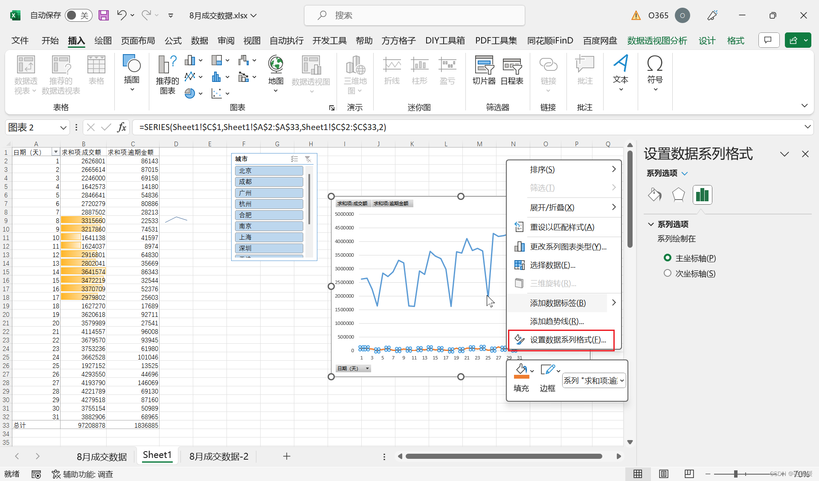Collapse the 系列选项 section
Image resolution: width=819 pixels, height=481 pixels.
(651, 224)
